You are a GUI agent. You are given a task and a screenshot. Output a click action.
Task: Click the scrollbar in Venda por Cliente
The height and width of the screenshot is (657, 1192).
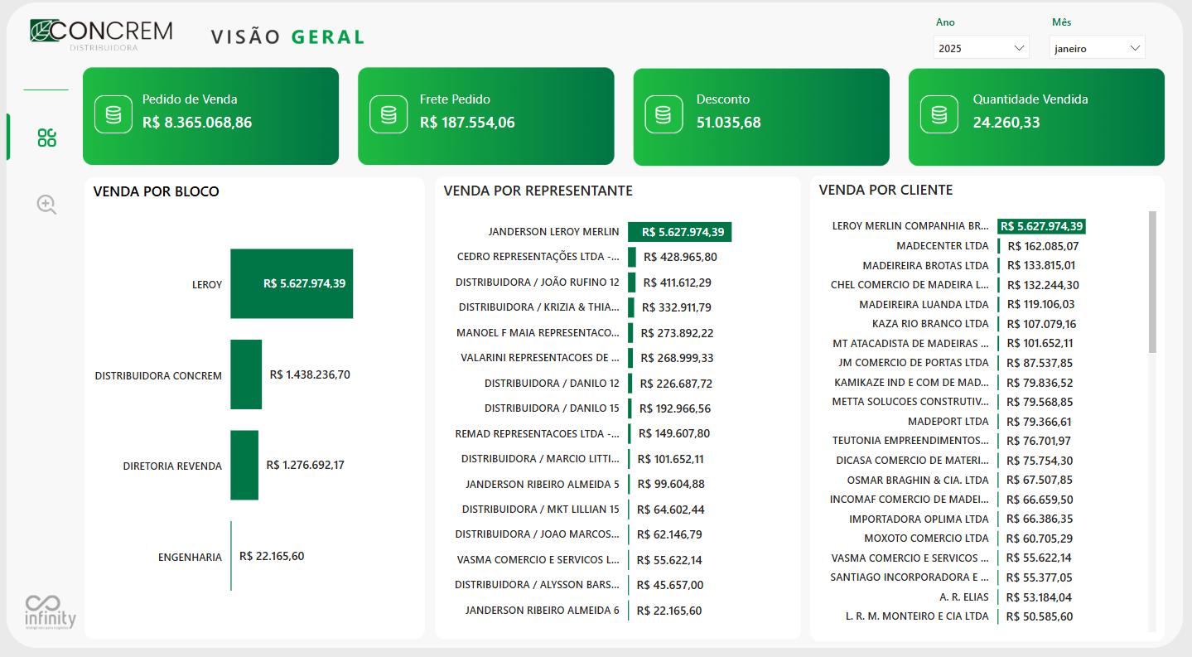tap(1152, 282)
